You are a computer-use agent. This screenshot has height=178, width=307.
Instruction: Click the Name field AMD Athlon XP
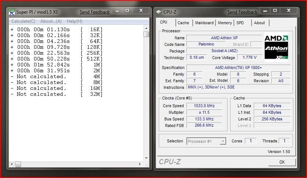coord(224,38)
